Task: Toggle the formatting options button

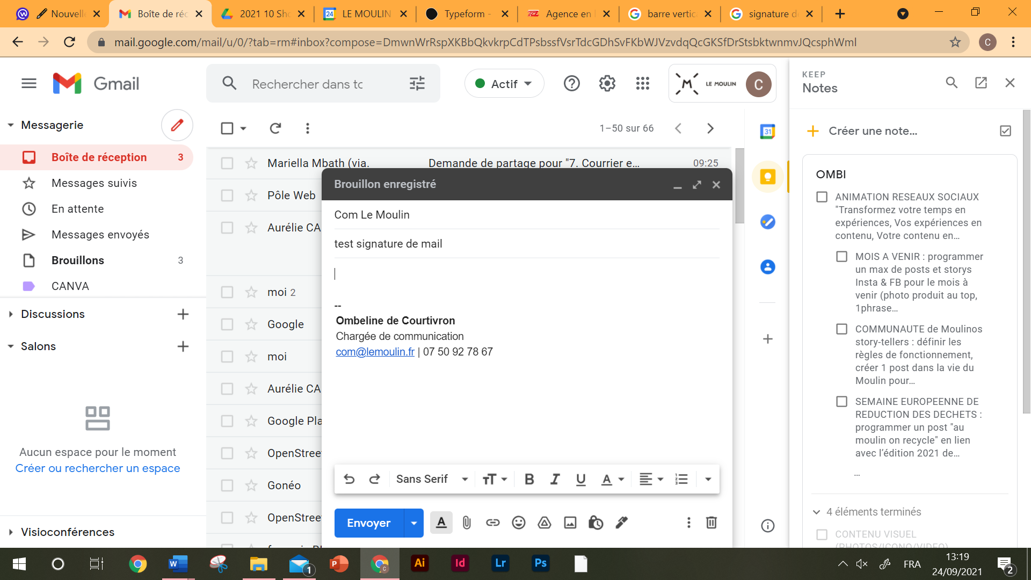Action: [x=441, y=523]
